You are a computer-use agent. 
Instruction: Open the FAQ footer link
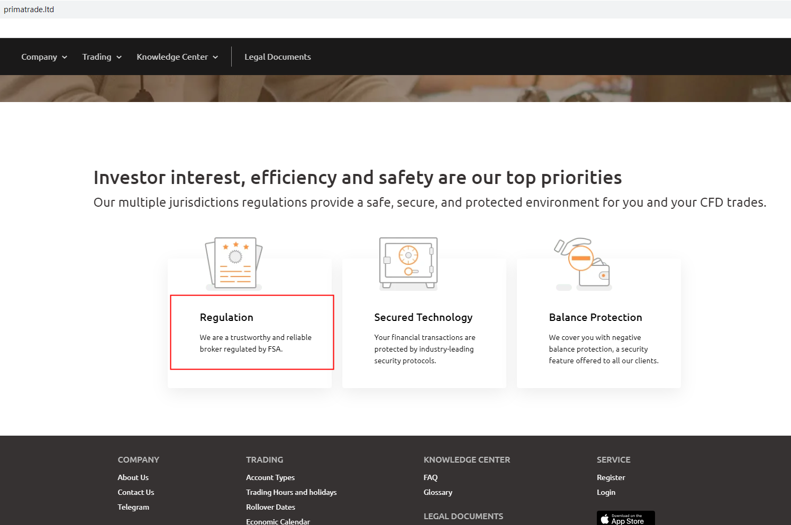click(431, 477)
